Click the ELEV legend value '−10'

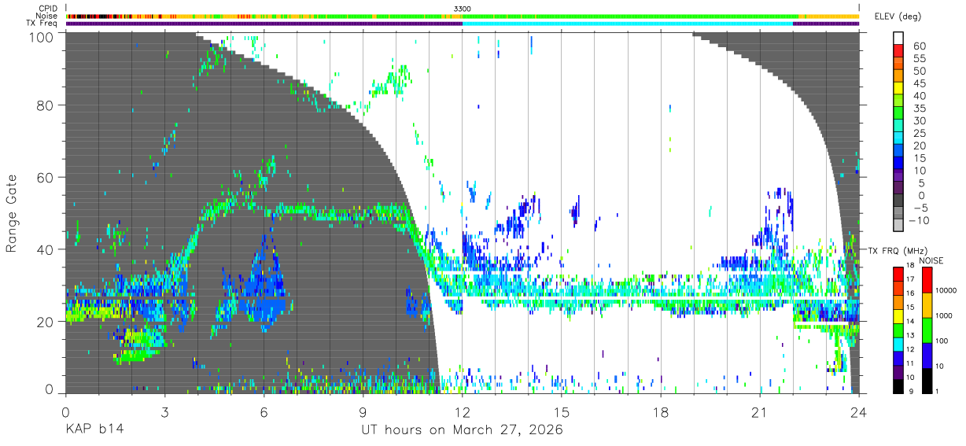pyautogui.click(x=919, y=221)
